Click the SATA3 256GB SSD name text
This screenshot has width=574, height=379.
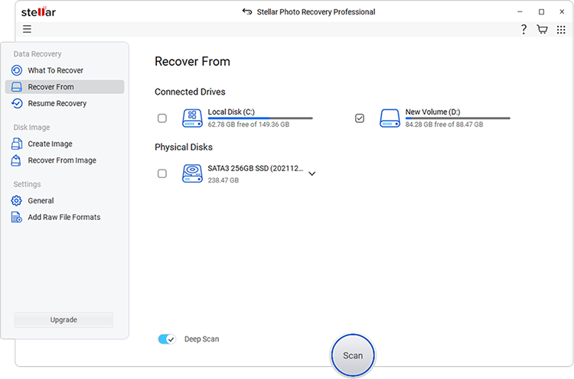(256, 168)
